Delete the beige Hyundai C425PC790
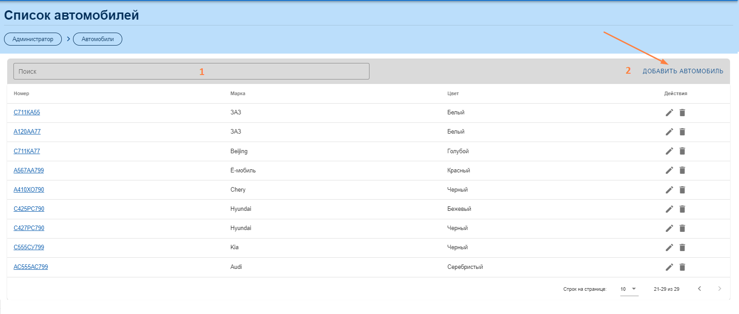This screenshot has width=739, height=314. point(682,209)
